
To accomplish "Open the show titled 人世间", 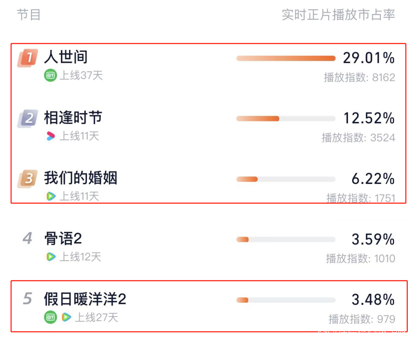I will (66, 57).
